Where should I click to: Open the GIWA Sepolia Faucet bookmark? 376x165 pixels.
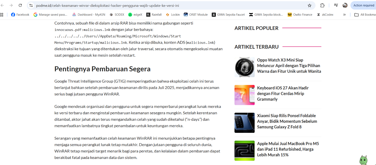228,15
